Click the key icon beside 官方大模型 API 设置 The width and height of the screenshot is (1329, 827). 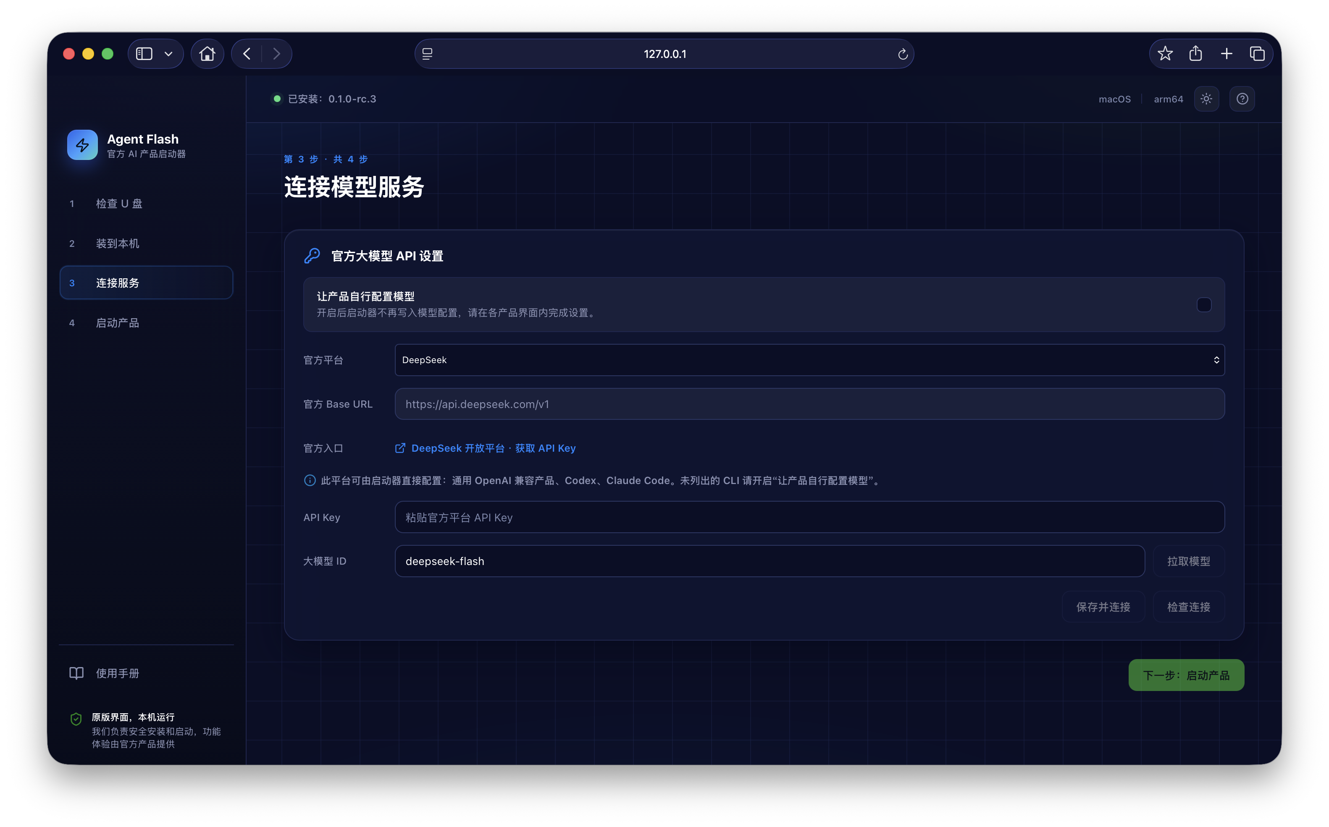(312, 255)
